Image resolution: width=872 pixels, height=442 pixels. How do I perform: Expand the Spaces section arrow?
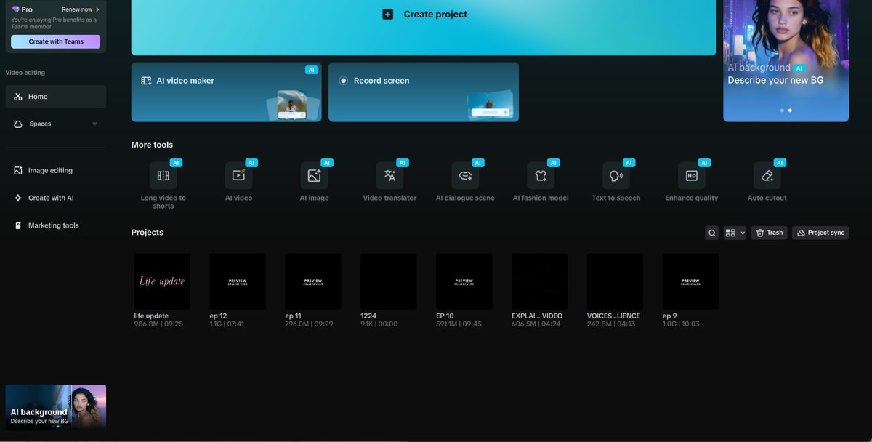point(94,124)
